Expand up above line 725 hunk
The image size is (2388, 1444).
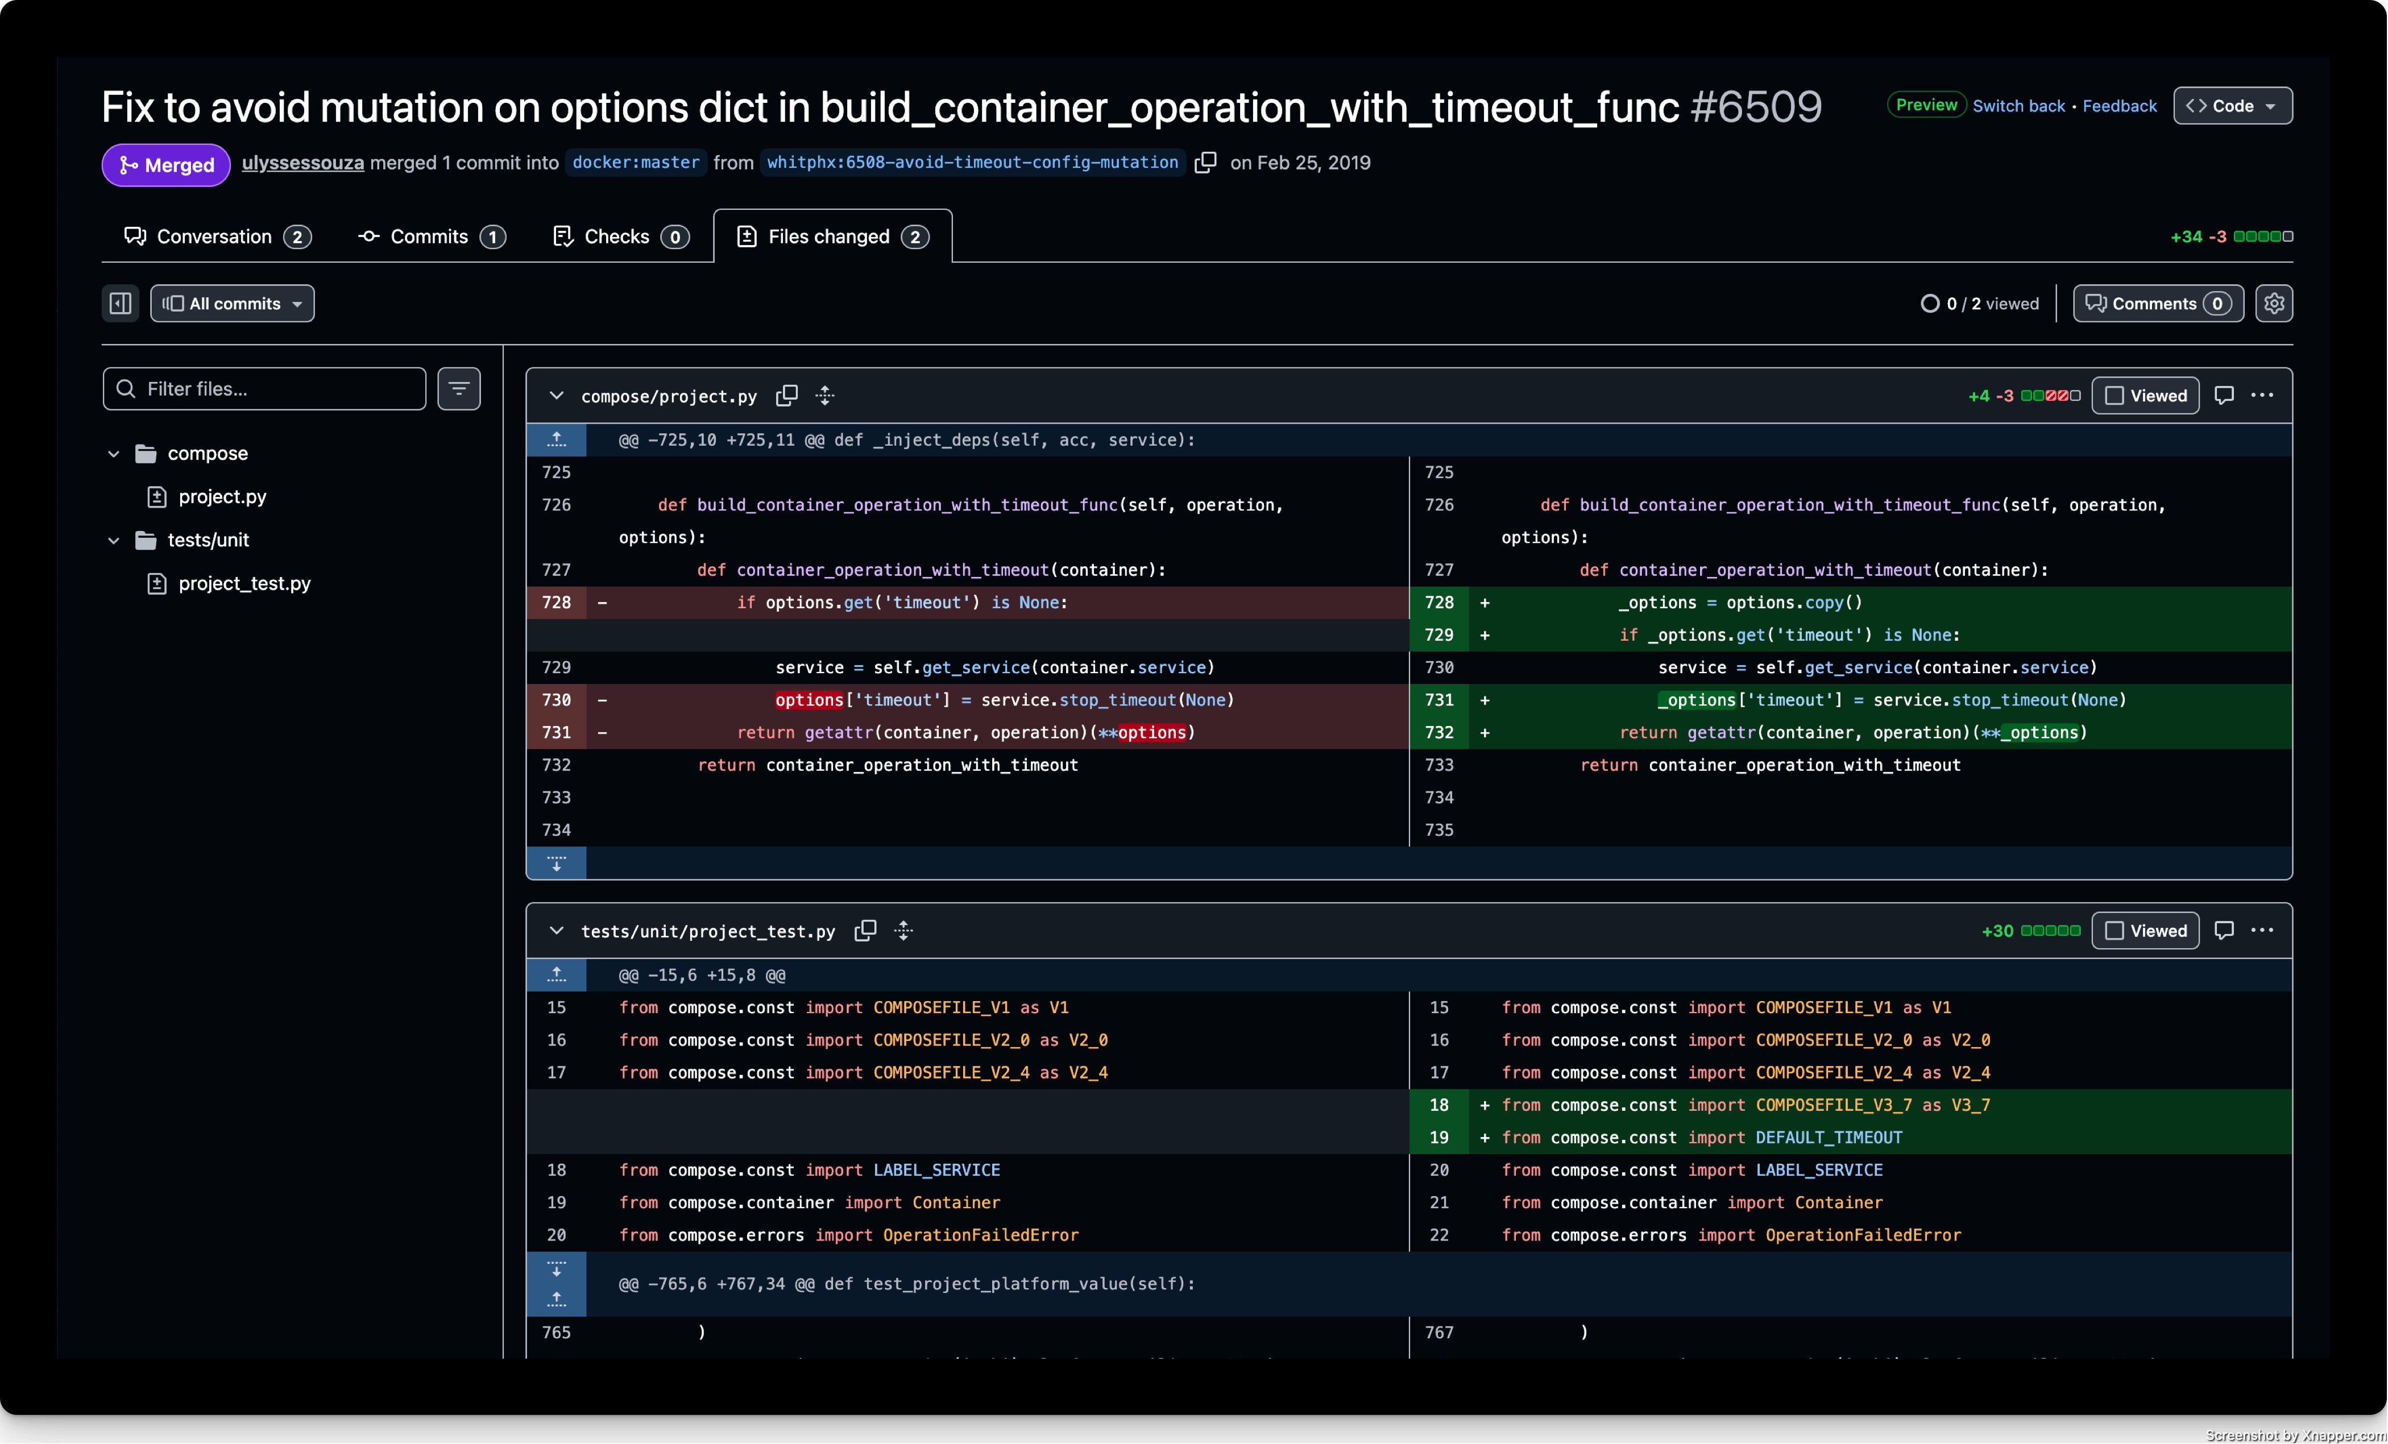point(556,440)
